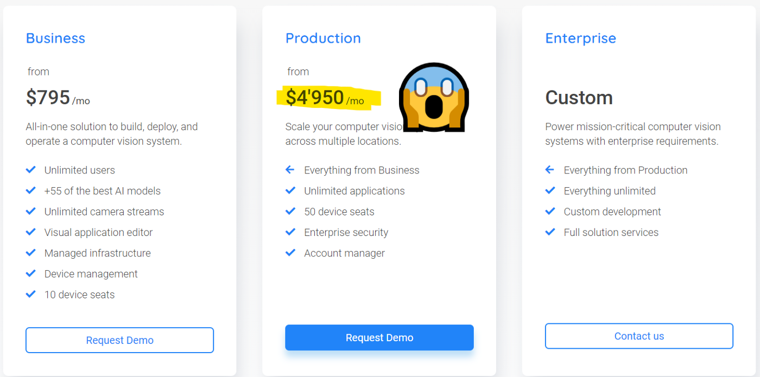Click the arrow icon before Everything from Business

[290, 170]
